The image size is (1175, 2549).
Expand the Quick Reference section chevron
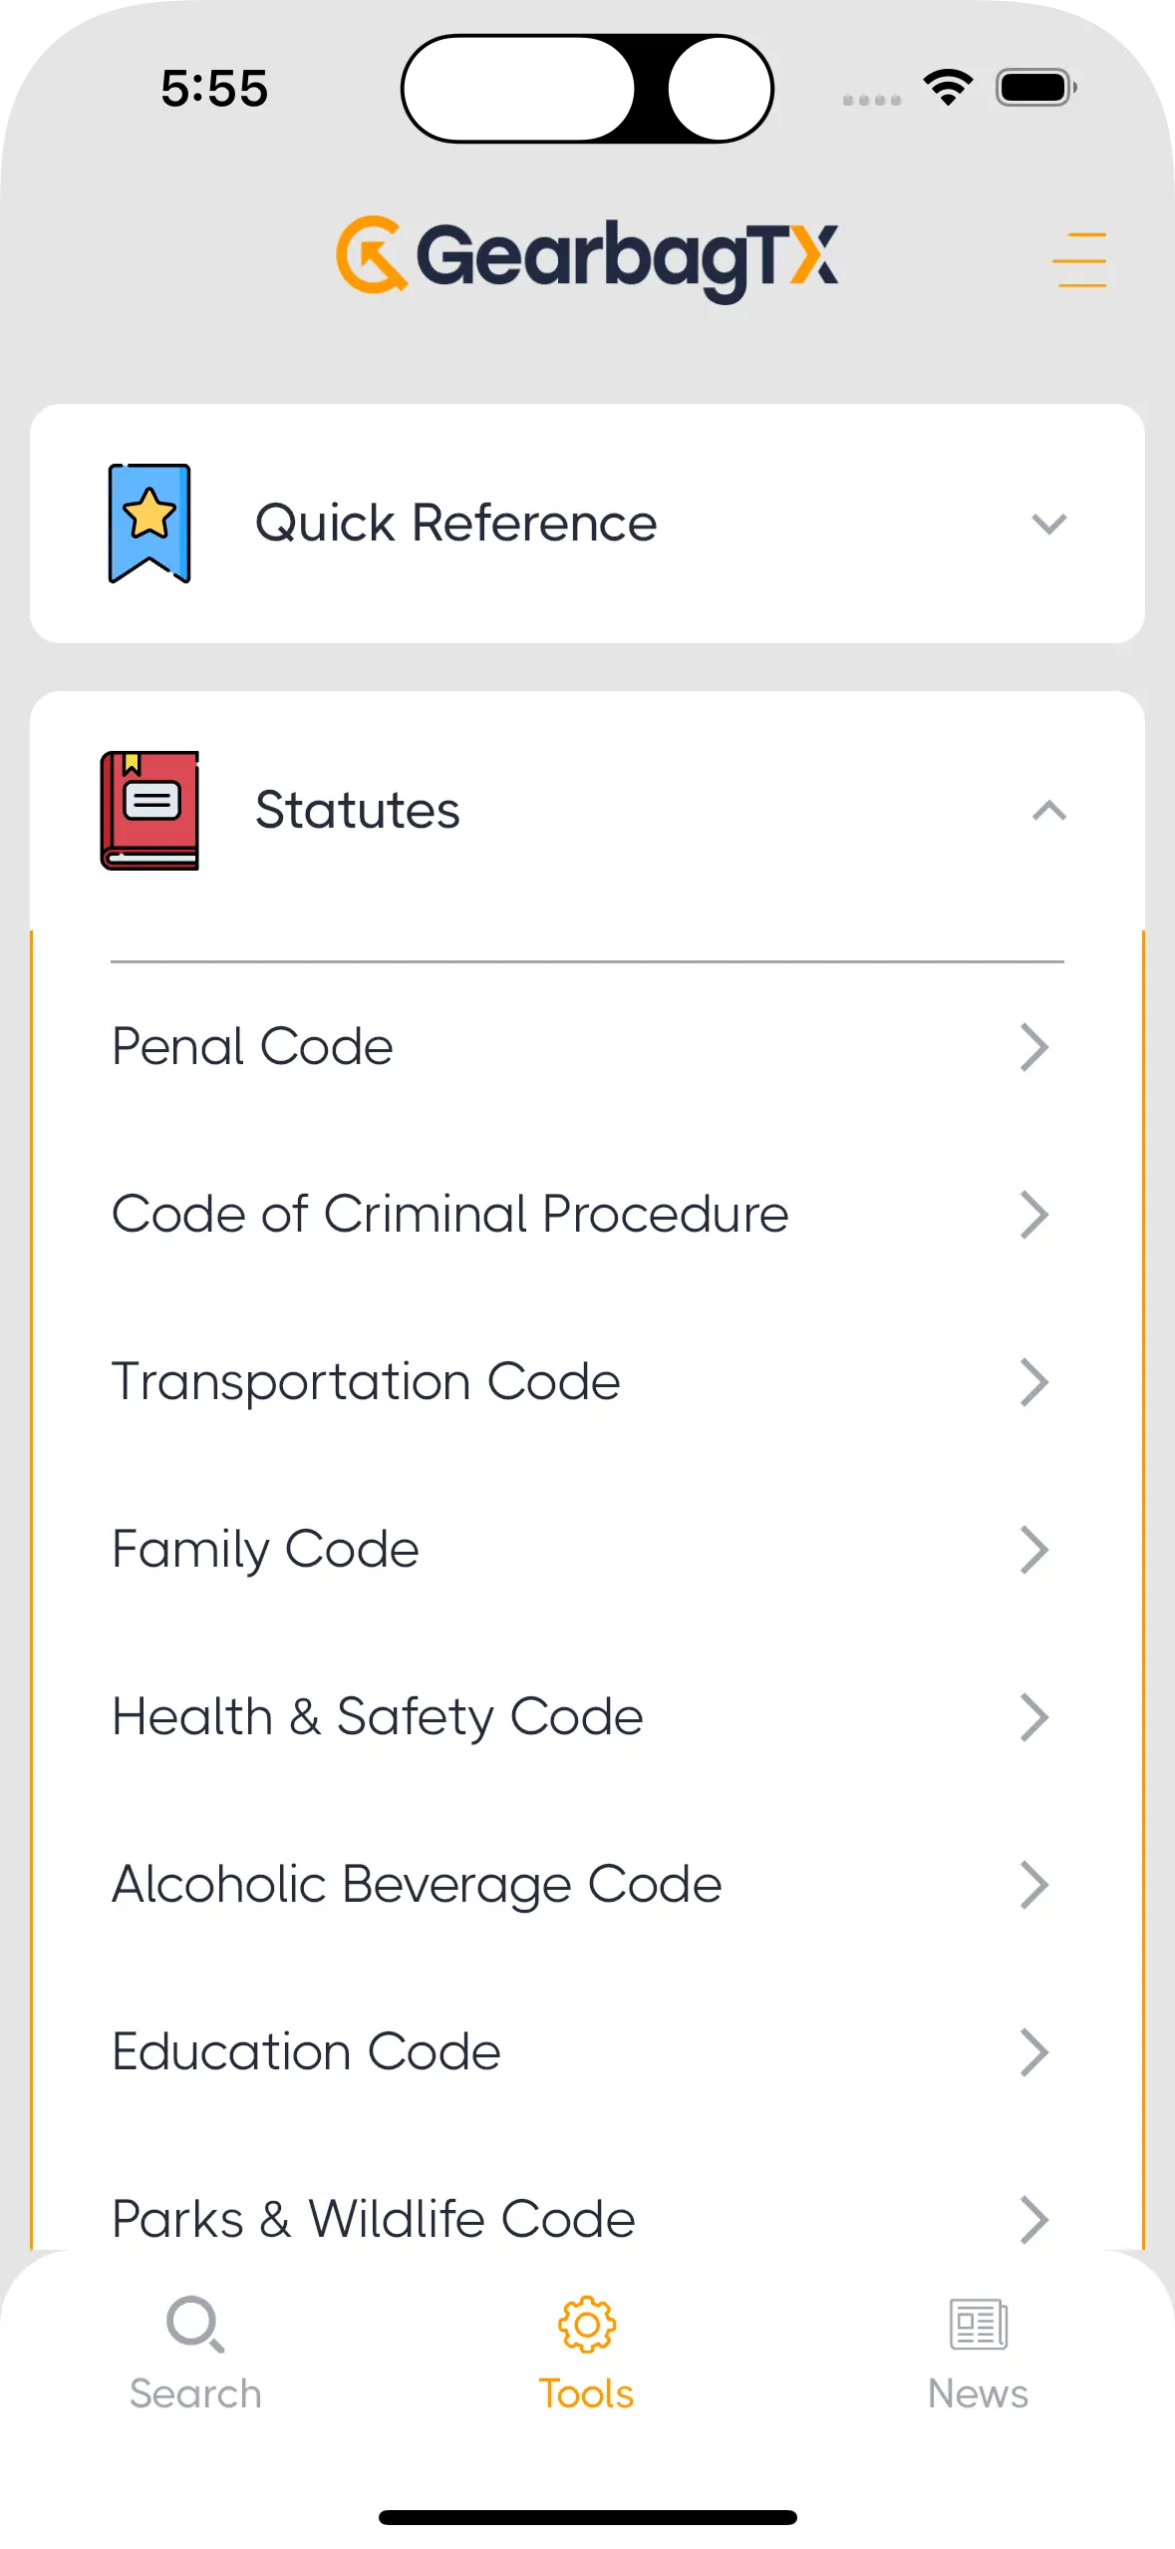coord(1048,524)
